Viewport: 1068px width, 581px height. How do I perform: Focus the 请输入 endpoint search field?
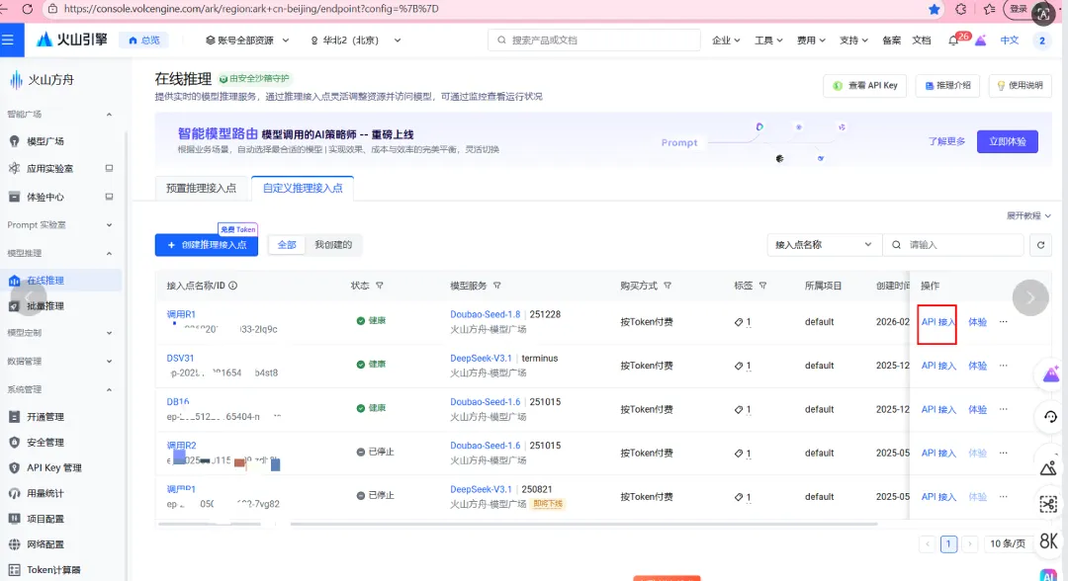(953, 245)
